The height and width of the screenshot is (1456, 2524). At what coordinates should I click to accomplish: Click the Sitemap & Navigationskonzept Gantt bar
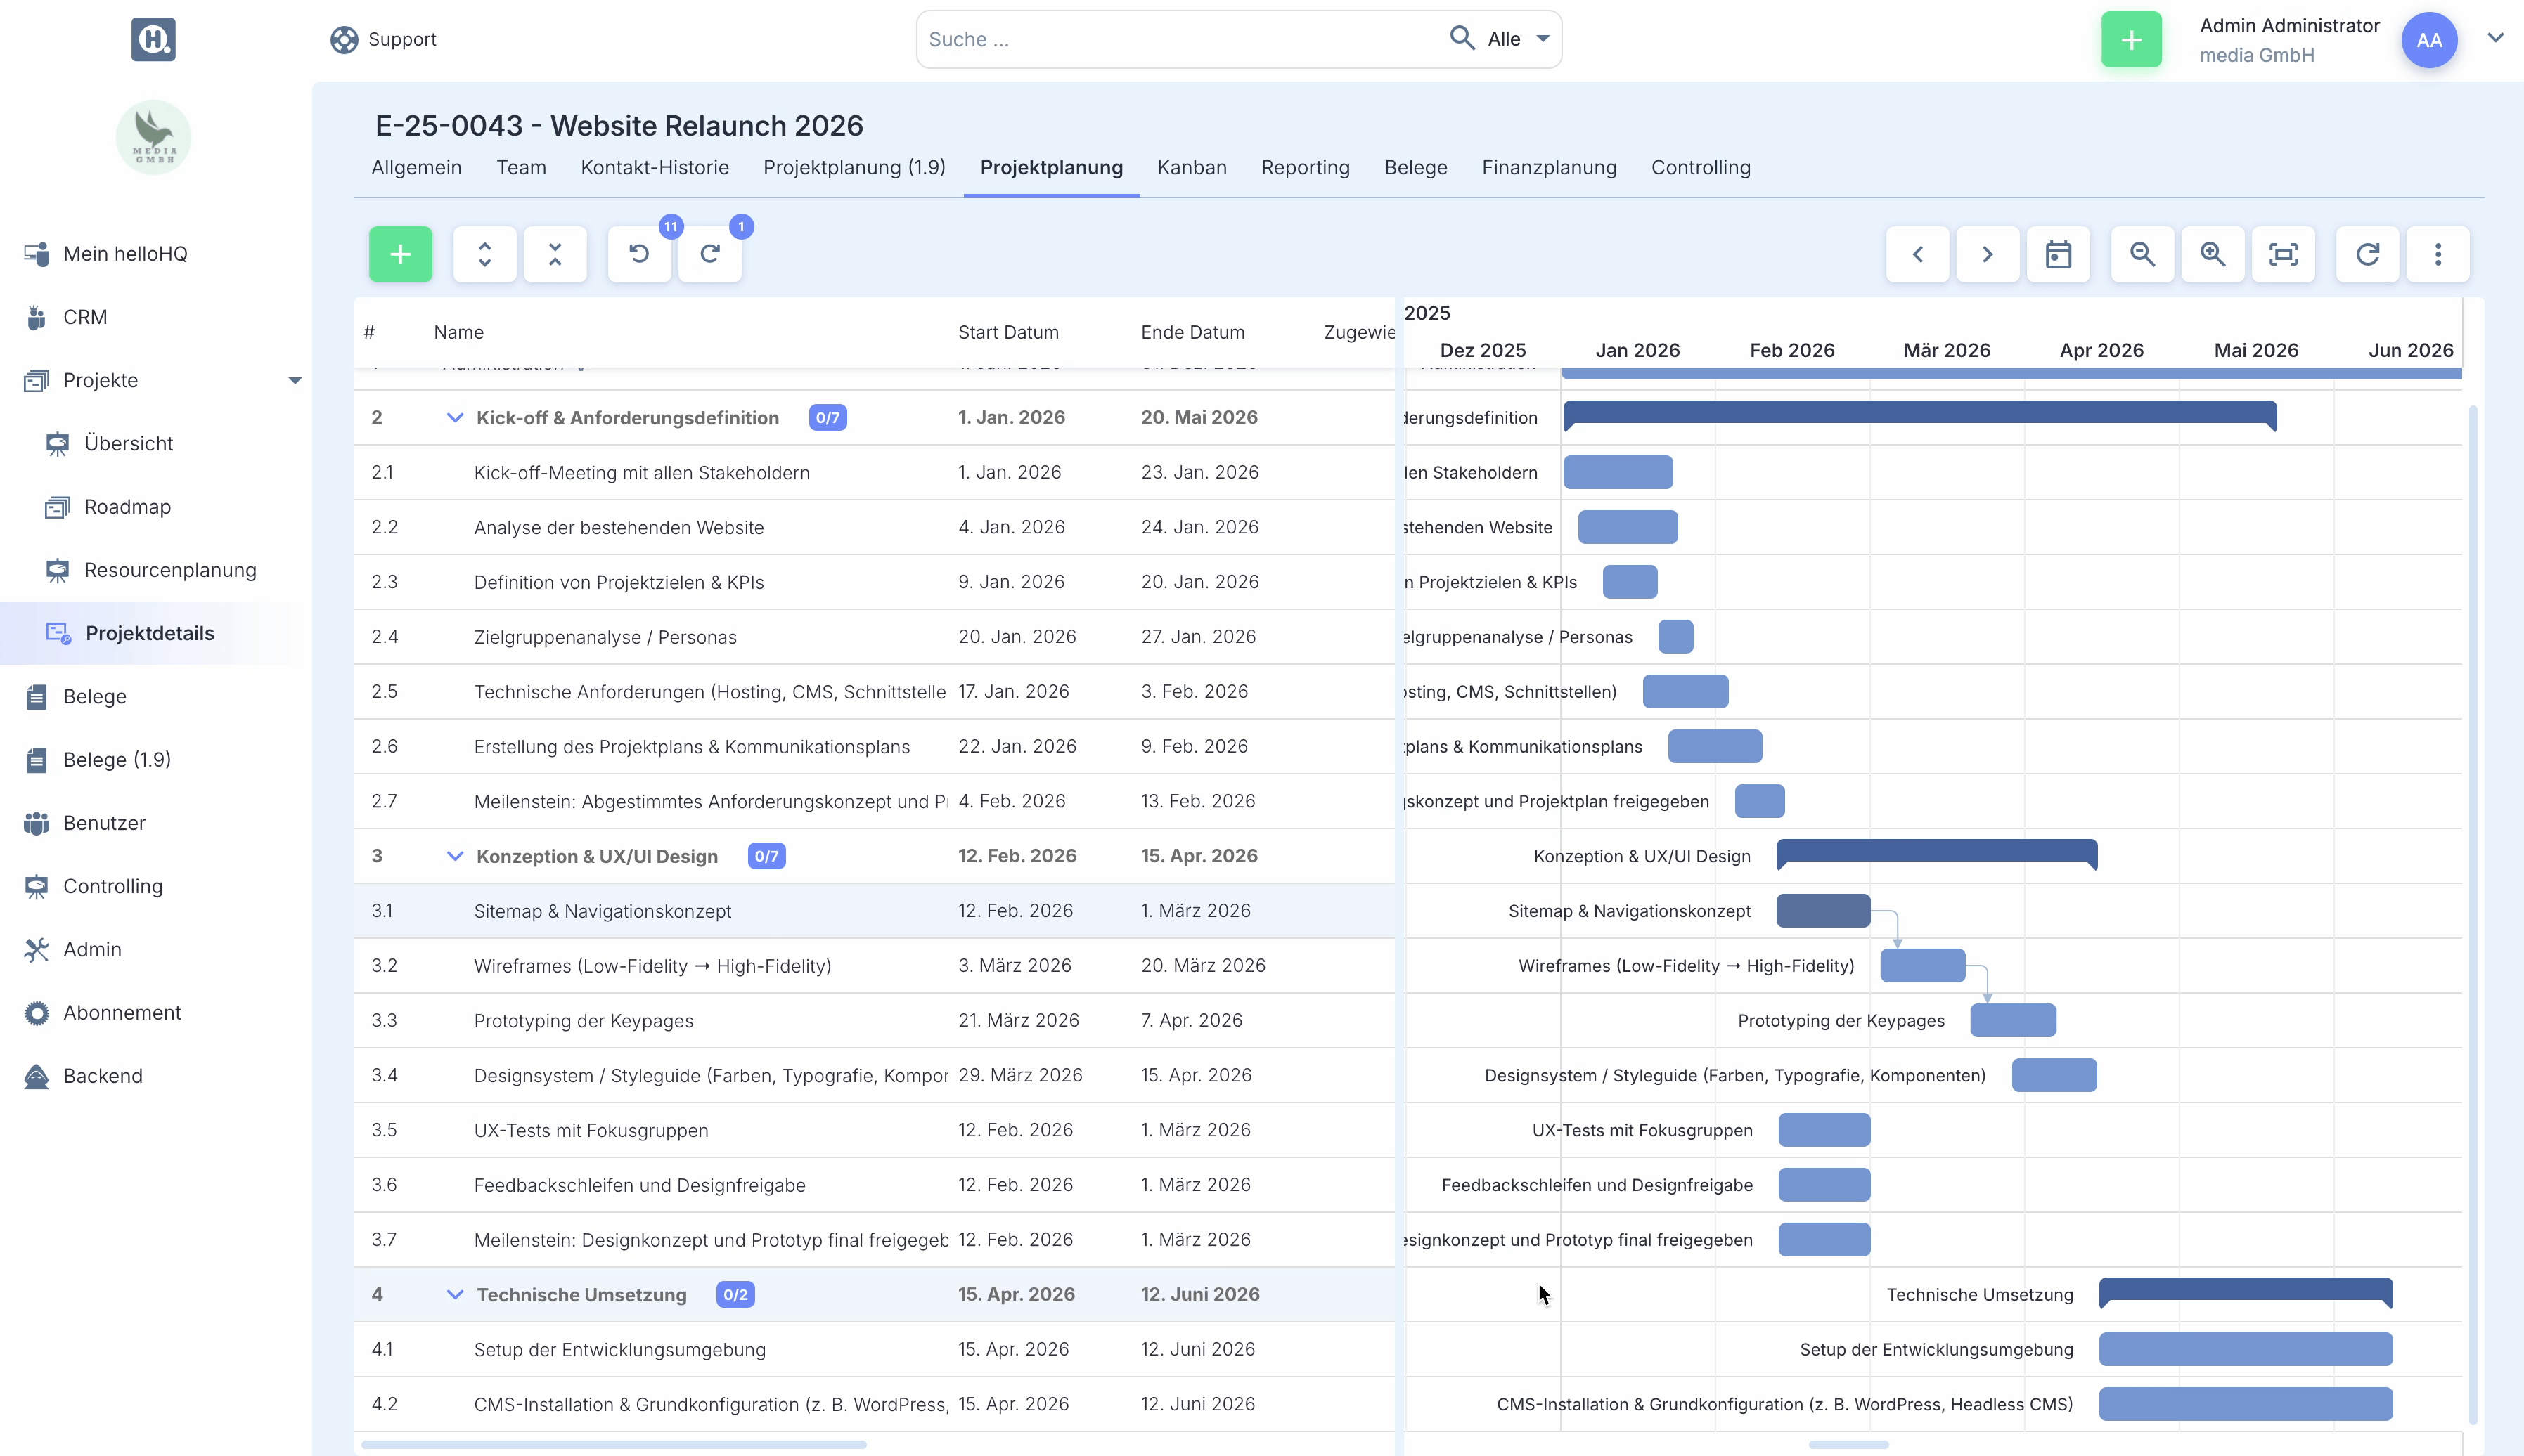coord(1823,911)
